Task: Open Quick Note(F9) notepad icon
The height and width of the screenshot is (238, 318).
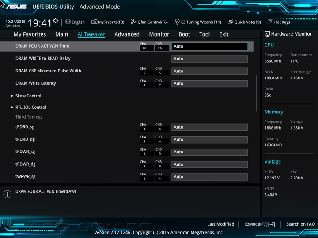Action: point(230,22)
